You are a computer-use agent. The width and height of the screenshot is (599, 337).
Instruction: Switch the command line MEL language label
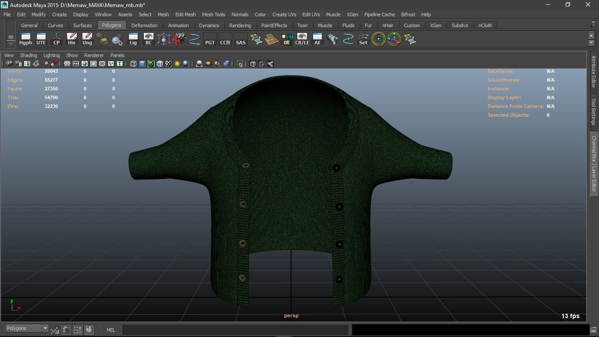(111, 330)
